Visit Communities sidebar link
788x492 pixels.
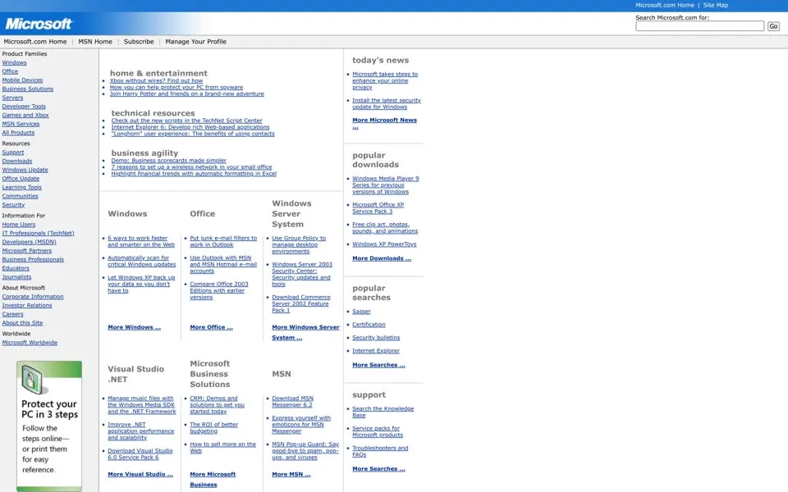(20, 196)
